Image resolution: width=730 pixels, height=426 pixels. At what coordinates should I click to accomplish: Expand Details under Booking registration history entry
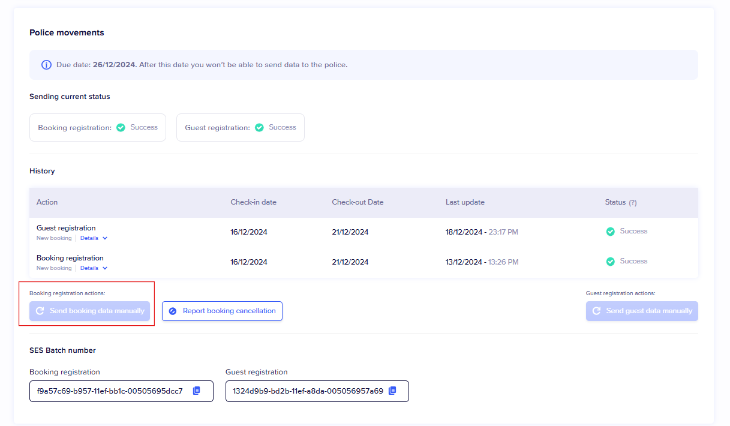[94, 268]
